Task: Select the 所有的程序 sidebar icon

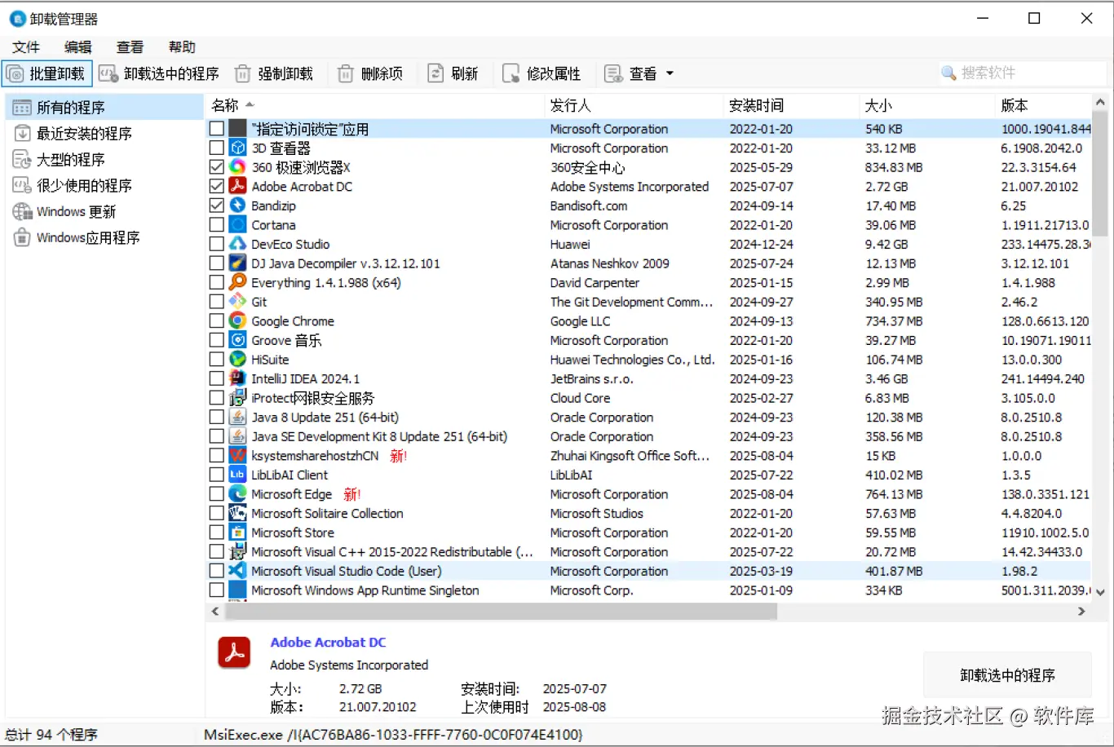Action: (22, 108)
